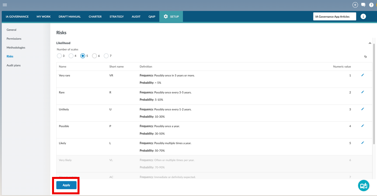
Task: Edit the Possible row pencil icon
Action: pyautogui.click(x=363, y=126)
